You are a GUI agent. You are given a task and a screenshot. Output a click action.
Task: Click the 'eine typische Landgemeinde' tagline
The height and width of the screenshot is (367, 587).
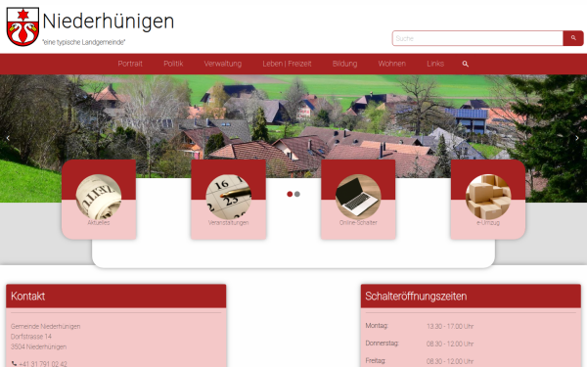84,42
